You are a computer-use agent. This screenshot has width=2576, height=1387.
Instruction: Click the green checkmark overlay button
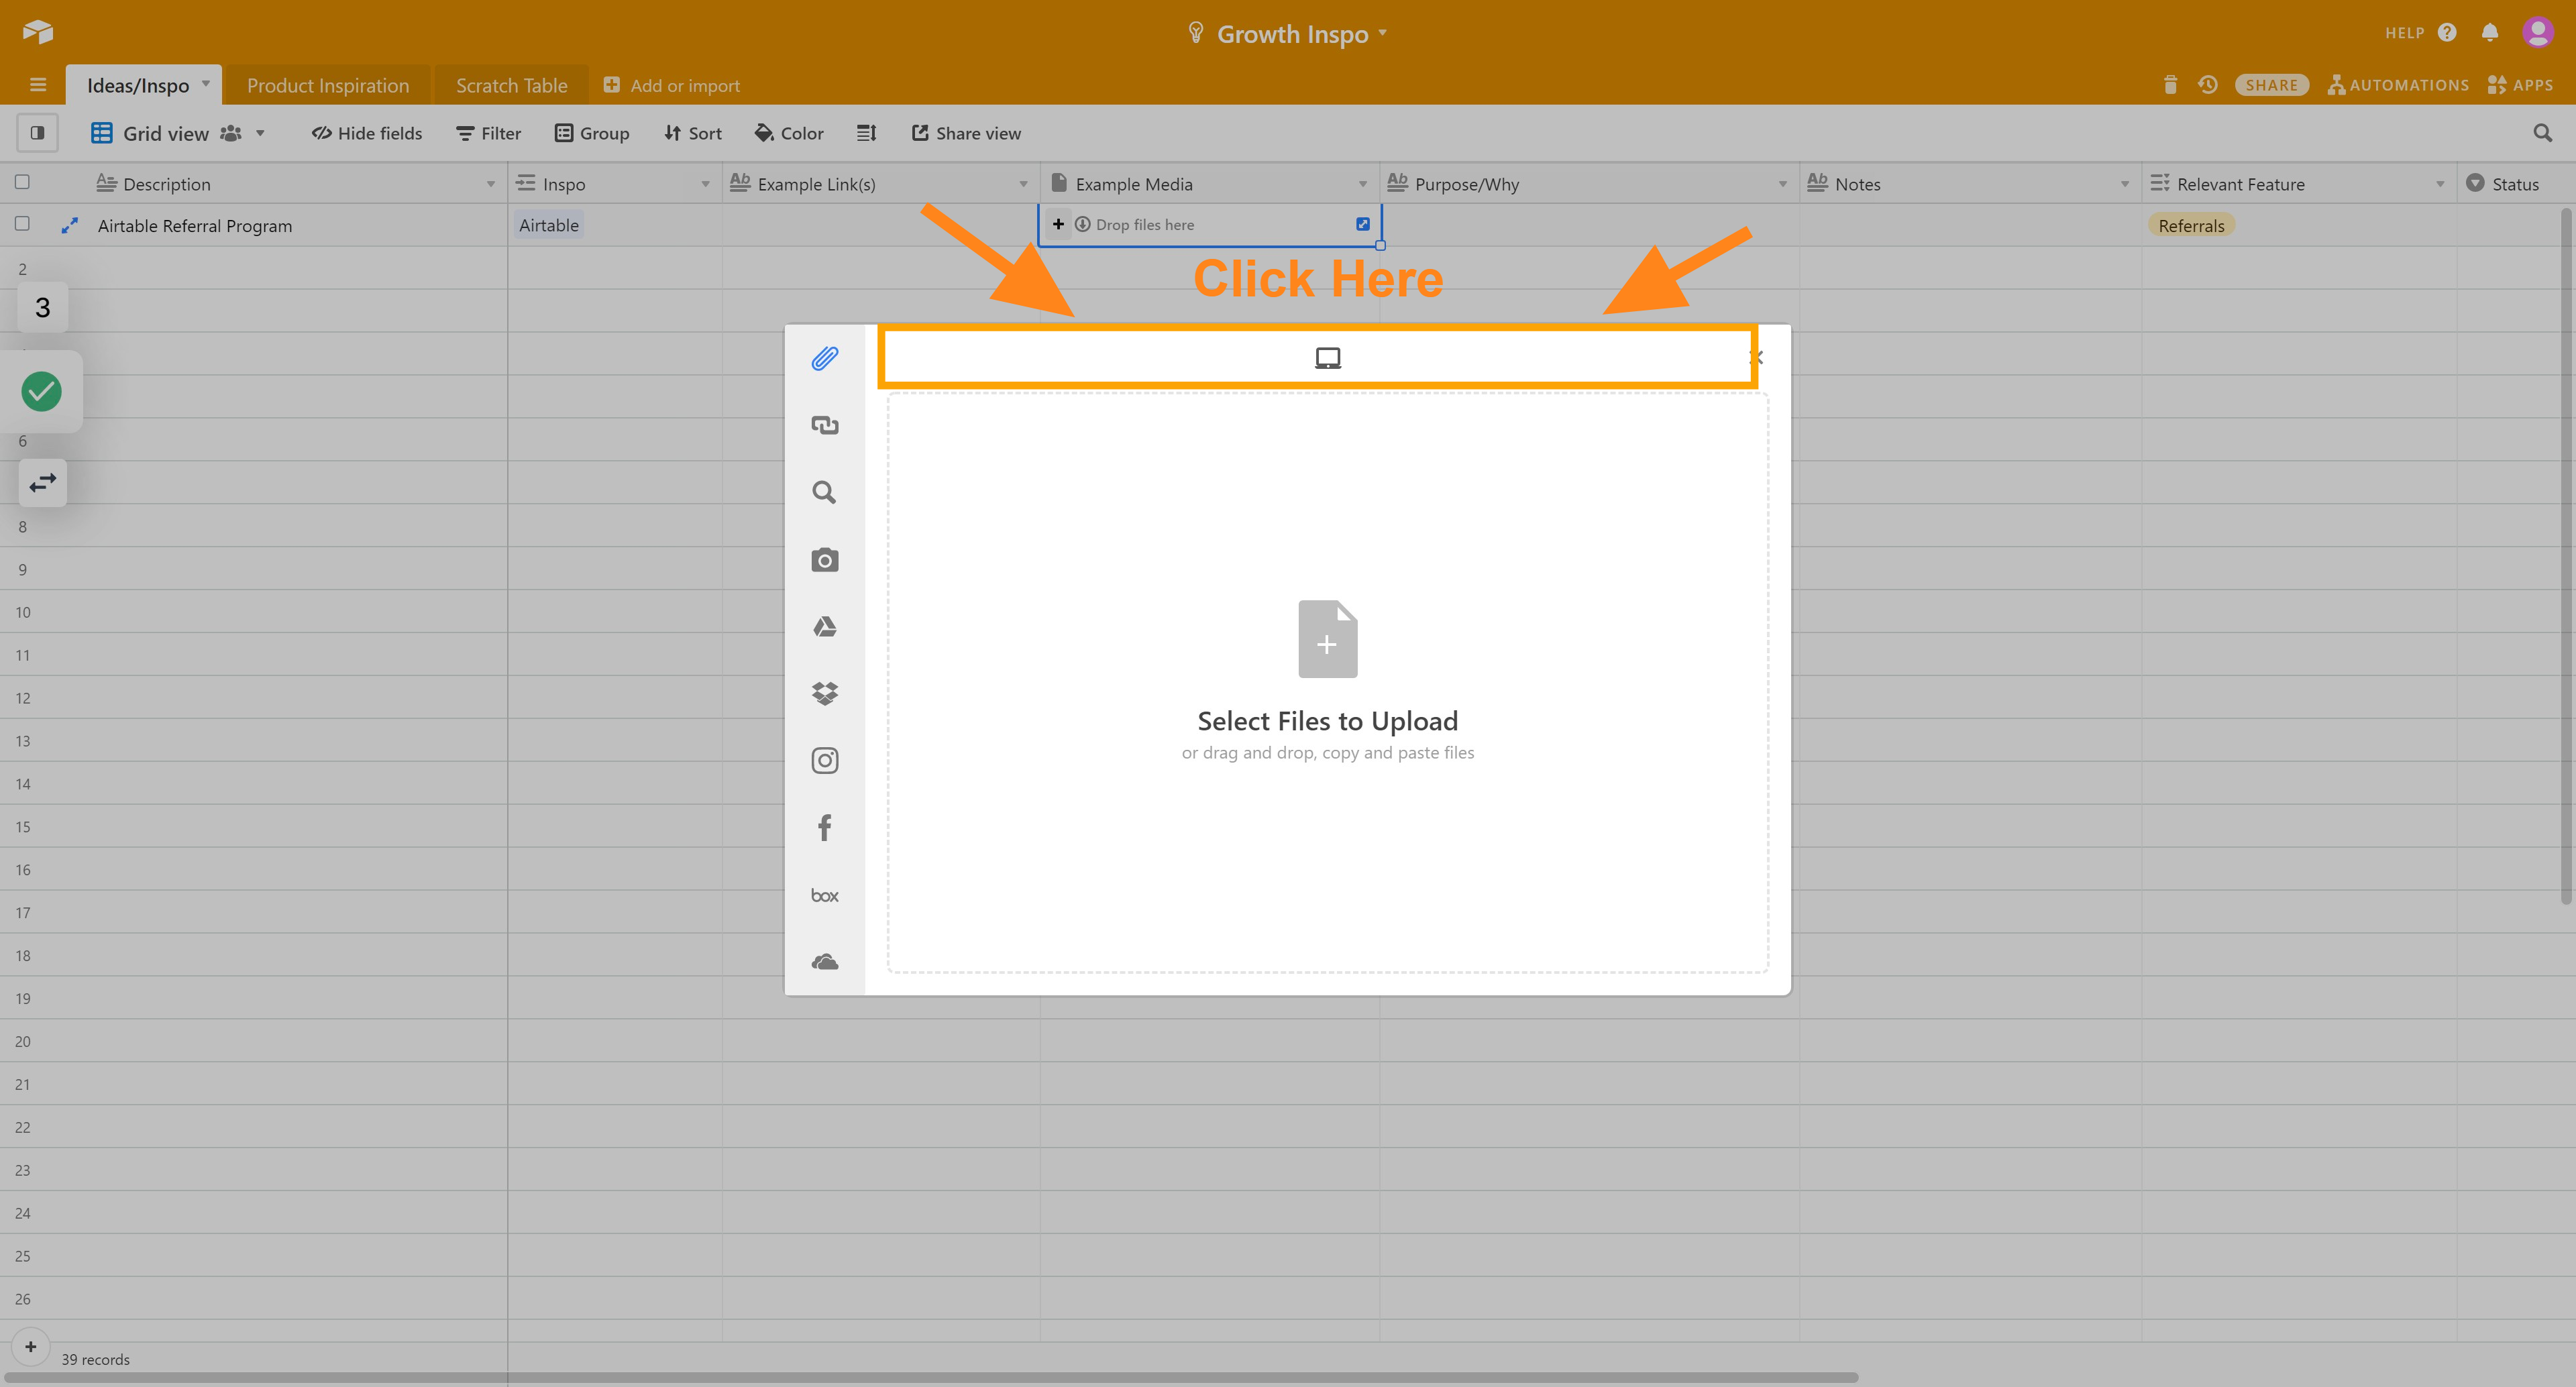coord(41,391)
